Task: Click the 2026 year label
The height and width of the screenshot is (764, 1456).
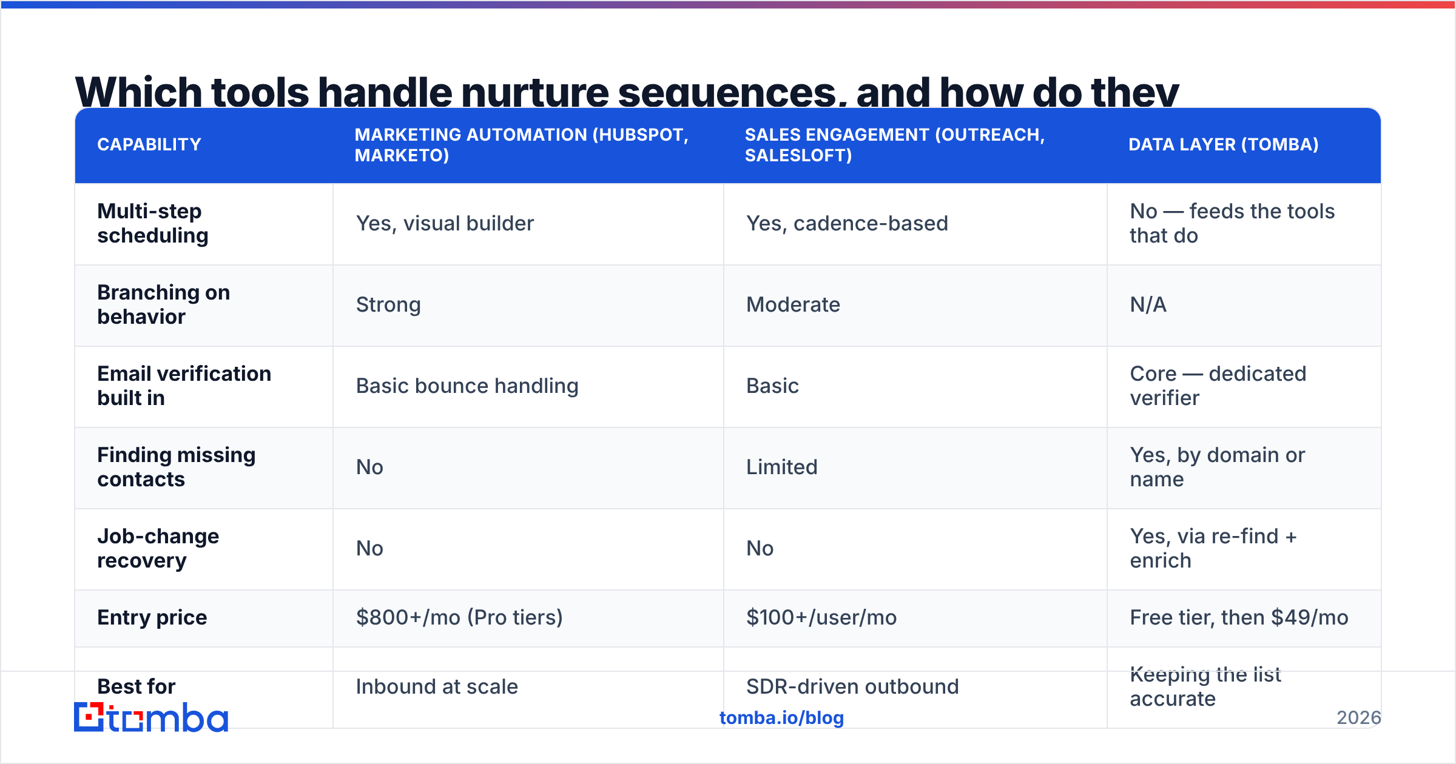Action: click(1359, 718)
